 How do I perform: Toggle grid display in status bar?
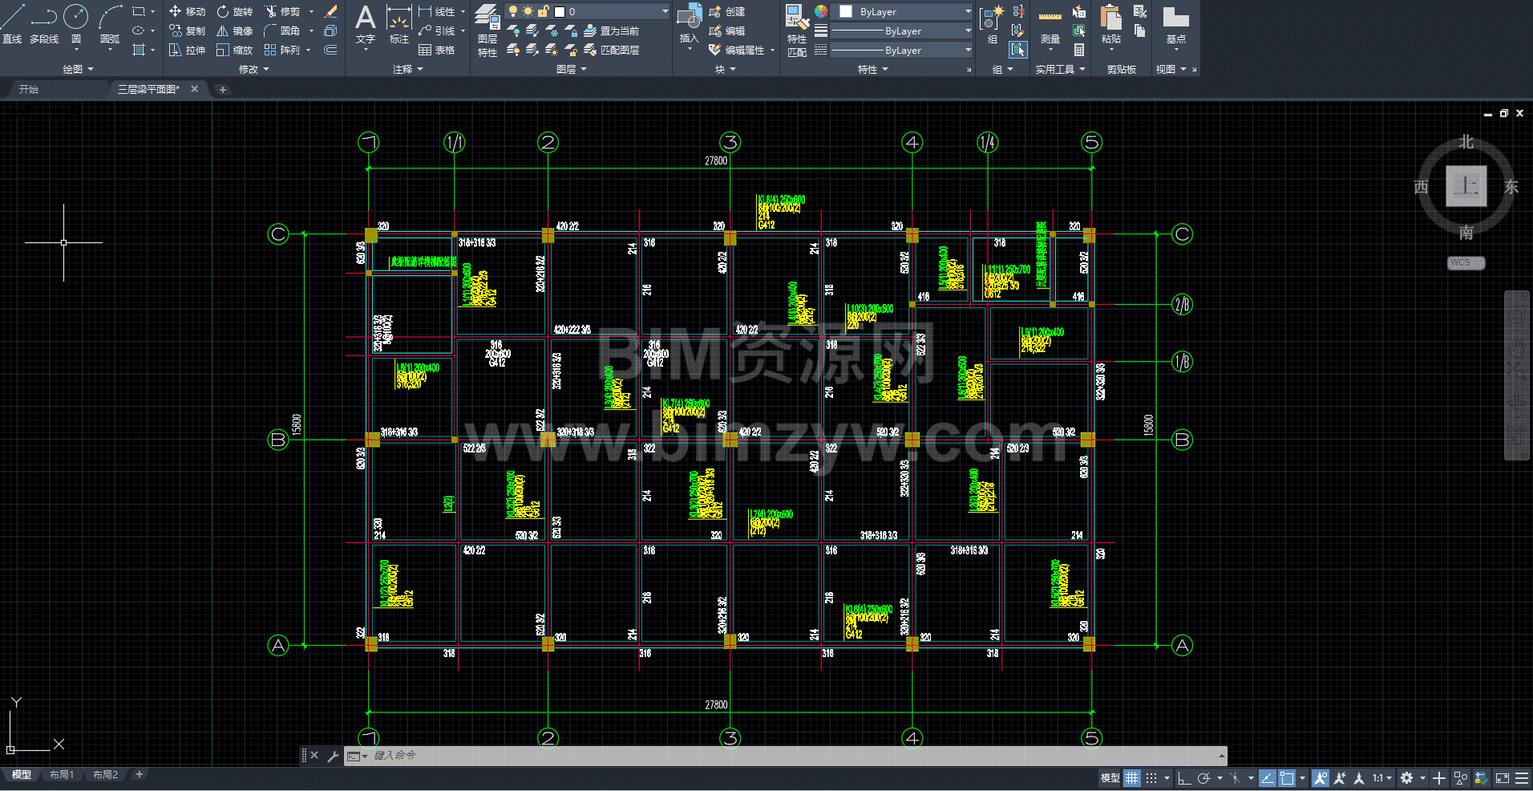1131,778
